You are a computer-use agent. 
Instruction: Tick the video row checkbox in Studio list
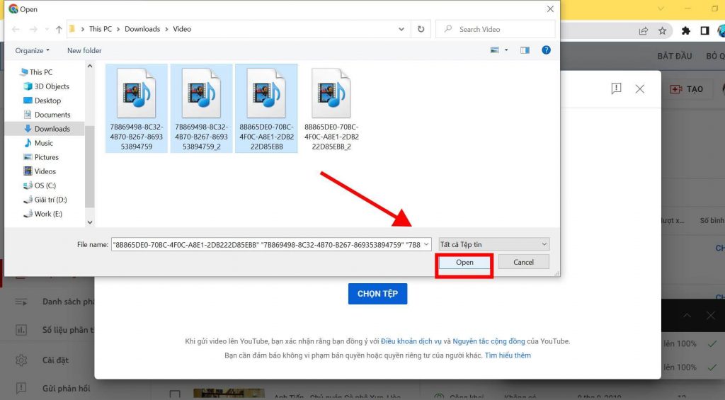coord(175,394)
